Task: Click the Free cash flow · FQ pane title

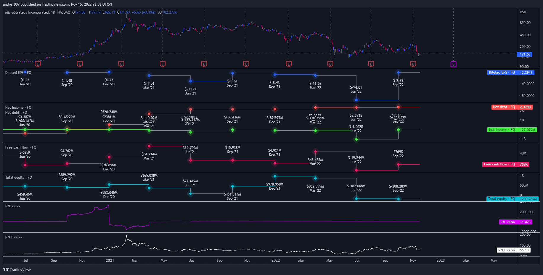Action: click(21, 147)
